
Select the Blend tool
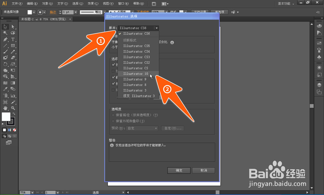(x=13, y=89)
